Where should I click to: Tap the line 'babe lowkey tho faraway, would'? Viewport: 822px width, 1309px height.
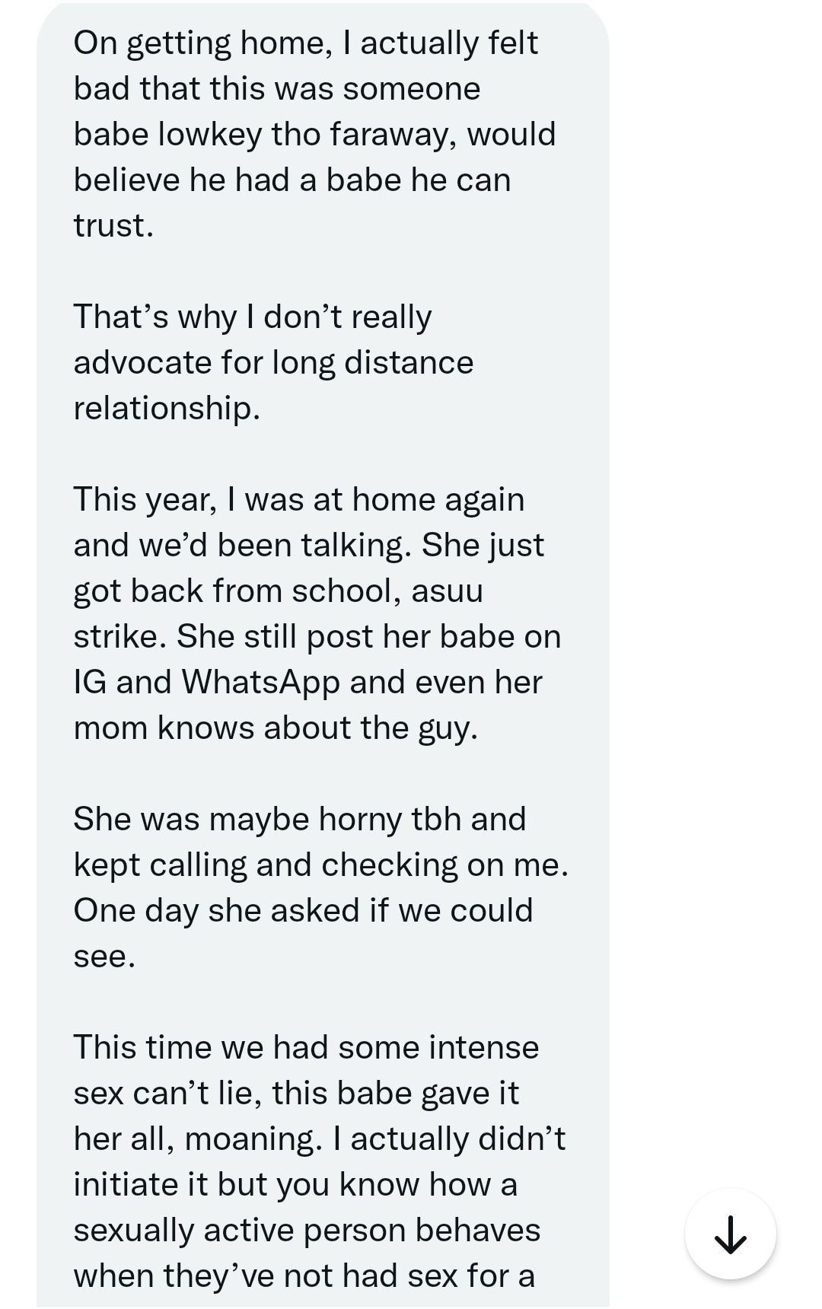315,135
